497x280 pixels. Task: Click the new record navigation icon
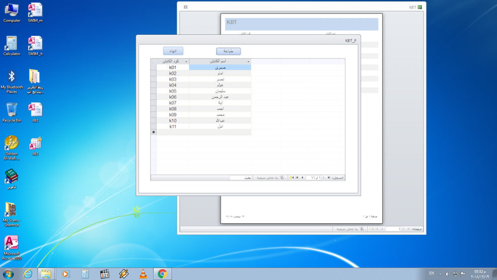[x=291, y=178]
